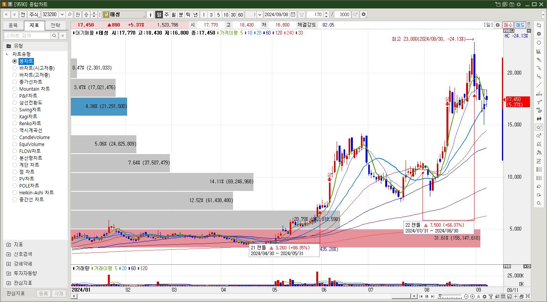Click the refresh/rotate icon in right toolbar

coord(539,25)
